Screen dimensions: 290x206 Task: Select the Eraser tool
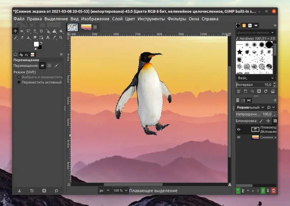(22, 37)
